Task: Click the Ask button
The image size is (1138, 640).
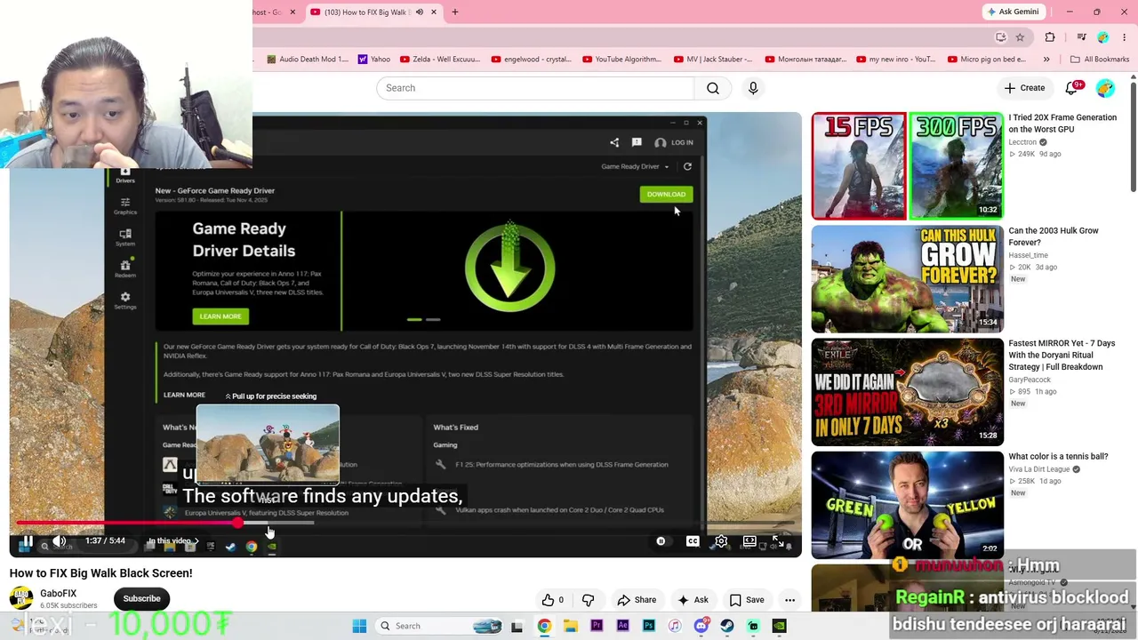Action: pyautogui.click(x=693, y=600)
